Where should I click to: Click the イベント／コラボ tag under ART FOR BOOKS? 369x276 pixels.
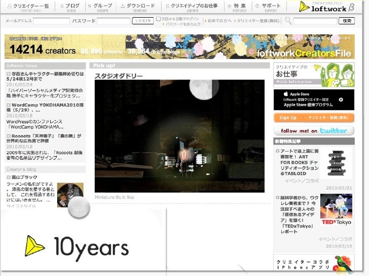click(302, 181)
